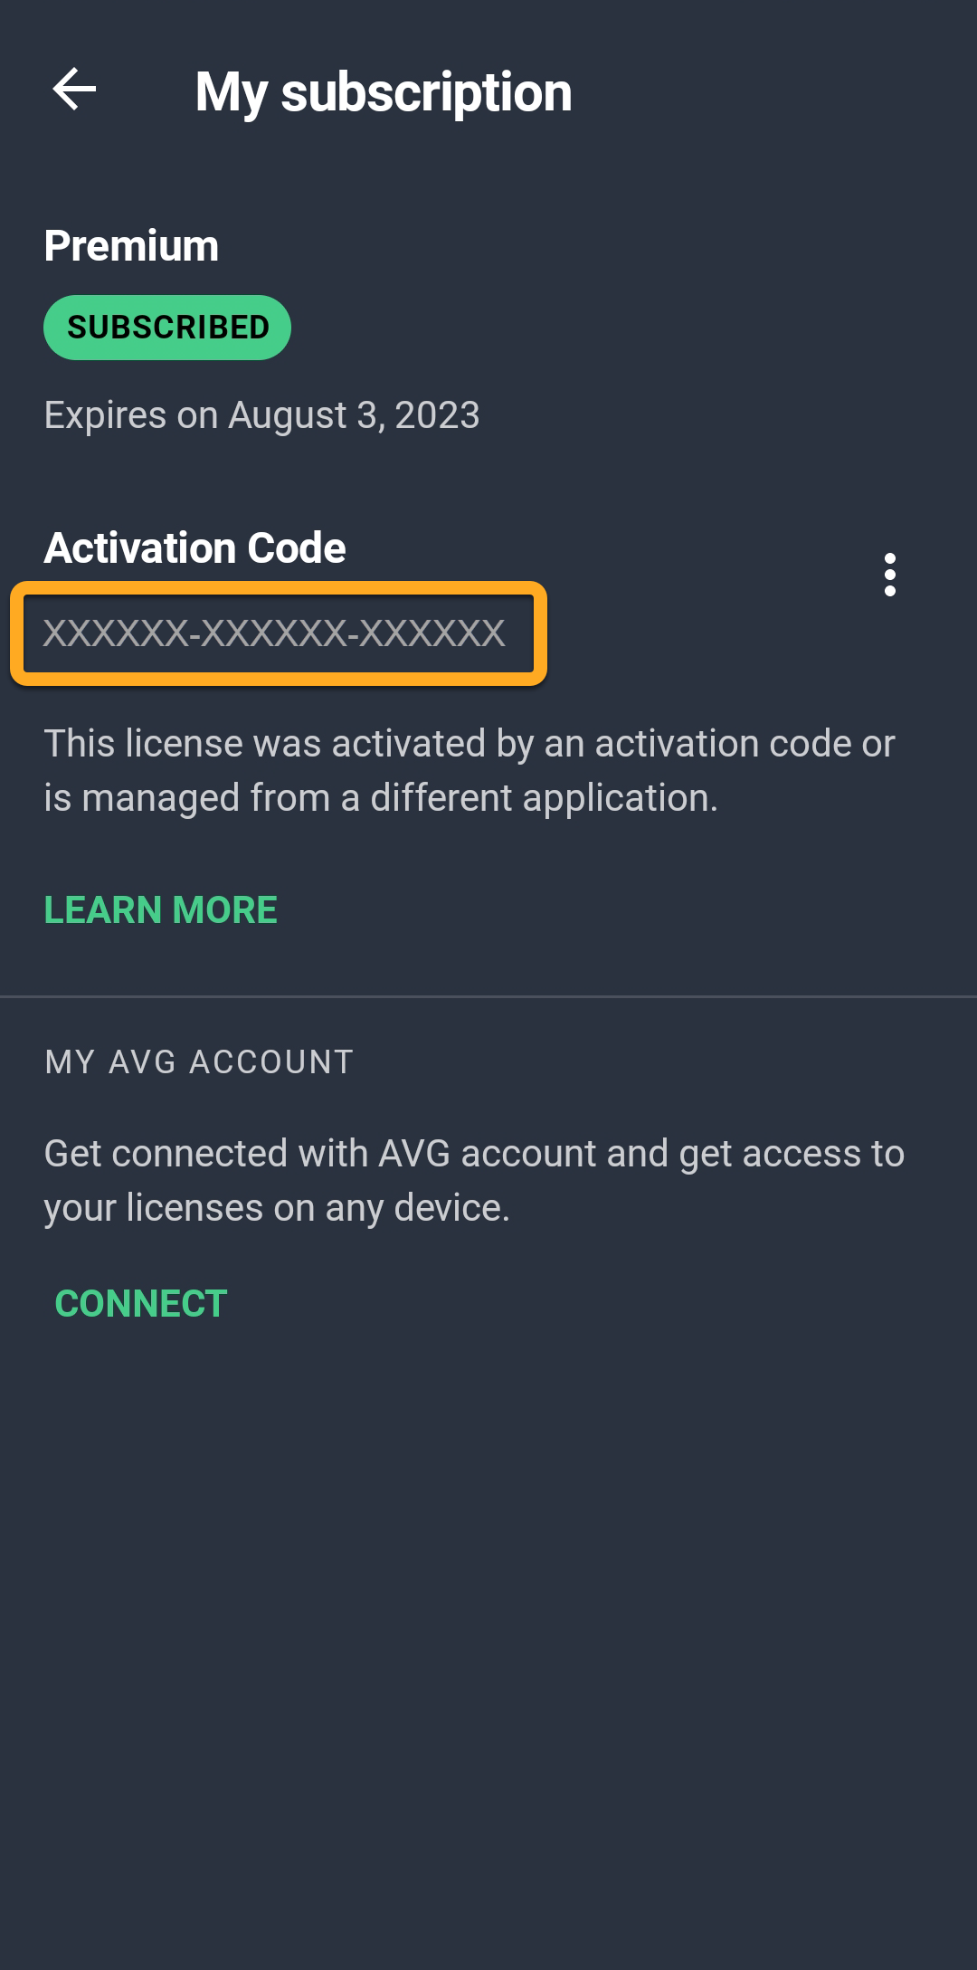This screenshot has width=977, height=1970.
Task: Tap the Activation Code heading
Action: click(195, 548)
